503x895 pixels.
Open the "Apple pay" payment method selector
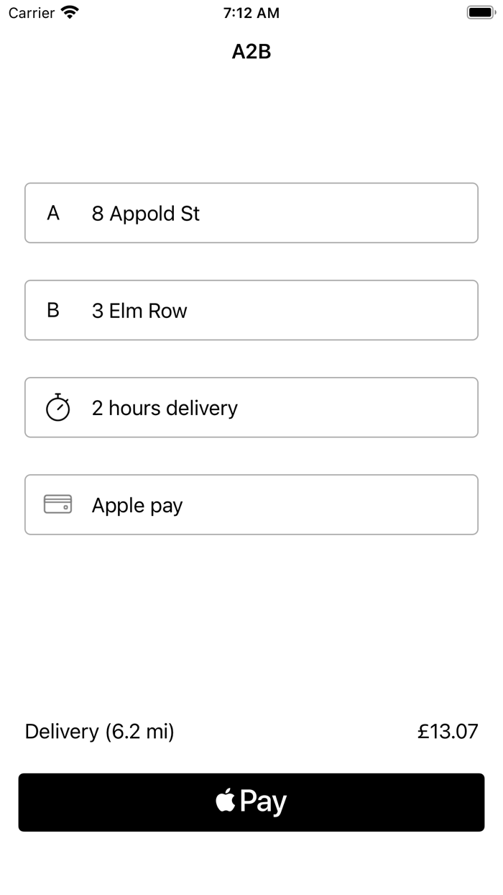[137, 505]
